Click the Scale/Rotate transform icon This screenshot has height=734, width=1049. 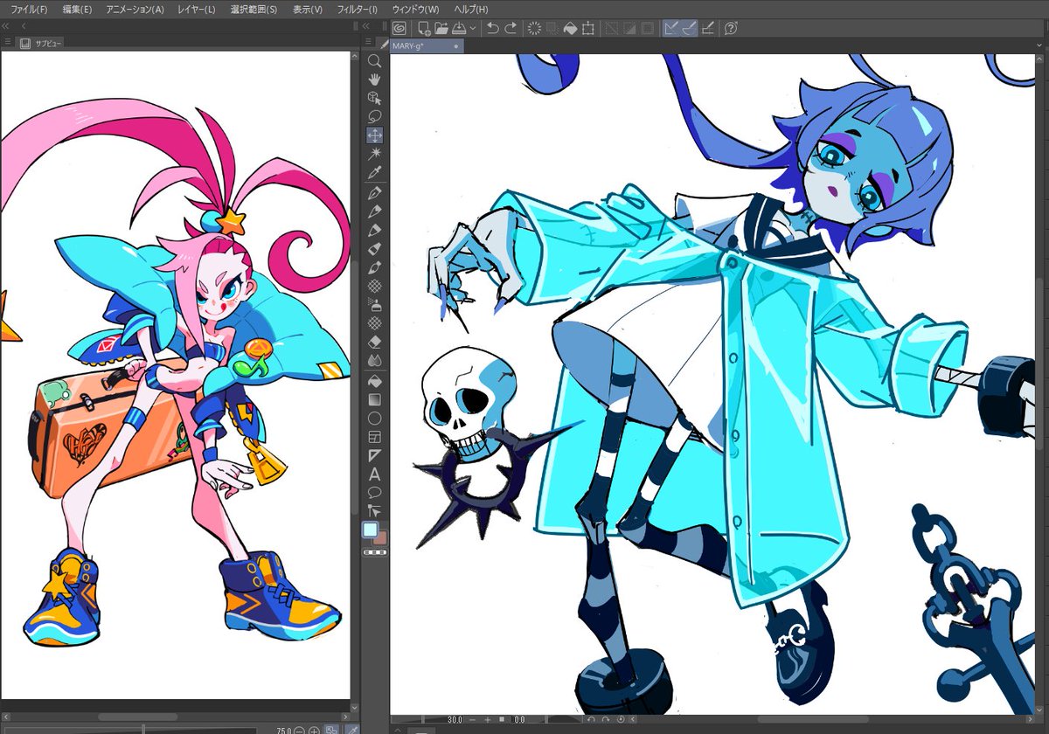tap(588, 28)
